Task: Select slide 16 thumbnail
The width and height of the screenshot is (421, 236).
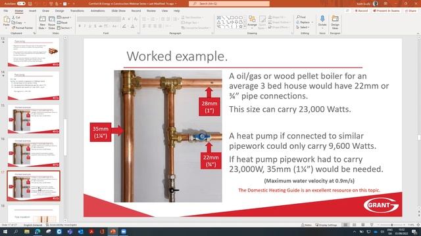Action: [x=34, y=153]
